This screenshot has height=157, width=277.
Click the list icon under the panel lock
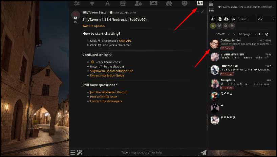click(x=211, y=11)
